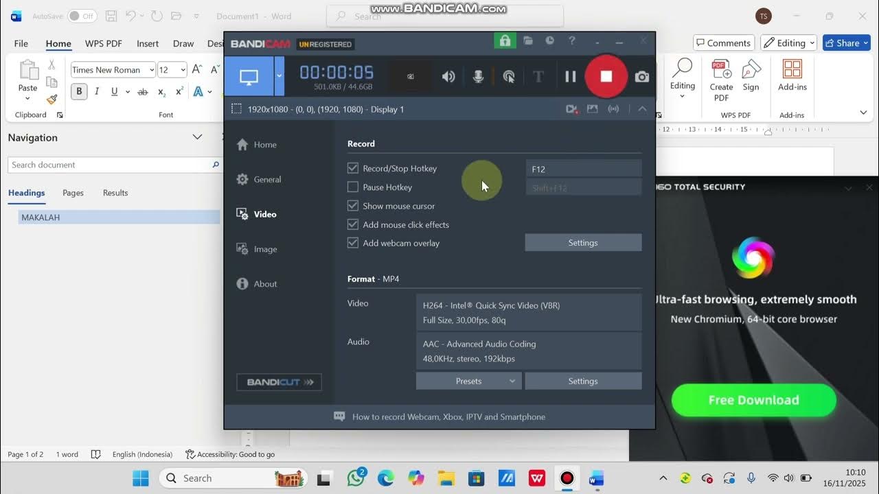The width and height of the screenshot is (879, 494).
Task: Click the BANDICUT button
Action: point(279,382)
